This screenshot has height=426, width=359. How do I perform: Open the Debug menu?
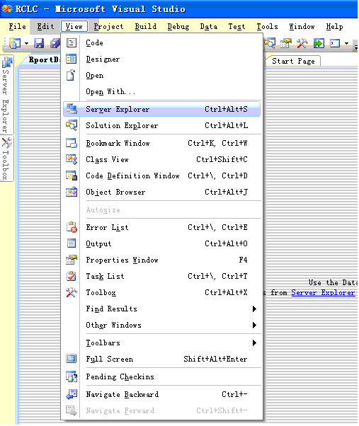point(178,27)
